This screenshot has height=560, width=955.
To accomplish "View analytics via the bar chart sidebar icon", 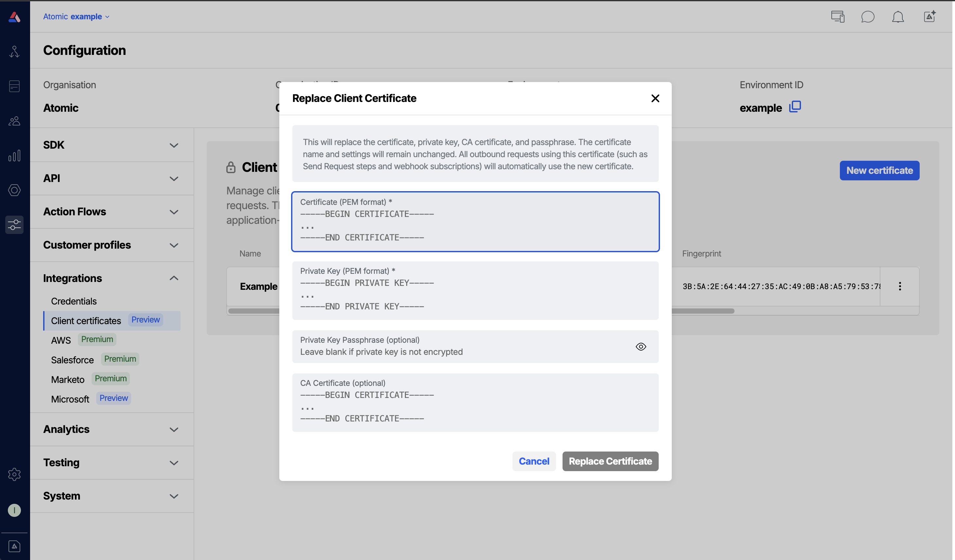I will [14, 155].
